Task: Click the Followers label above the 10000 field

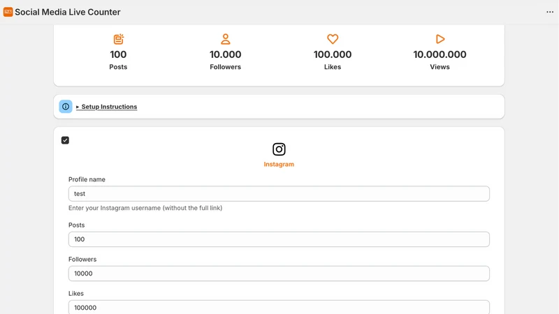Action: coord(82,259)
